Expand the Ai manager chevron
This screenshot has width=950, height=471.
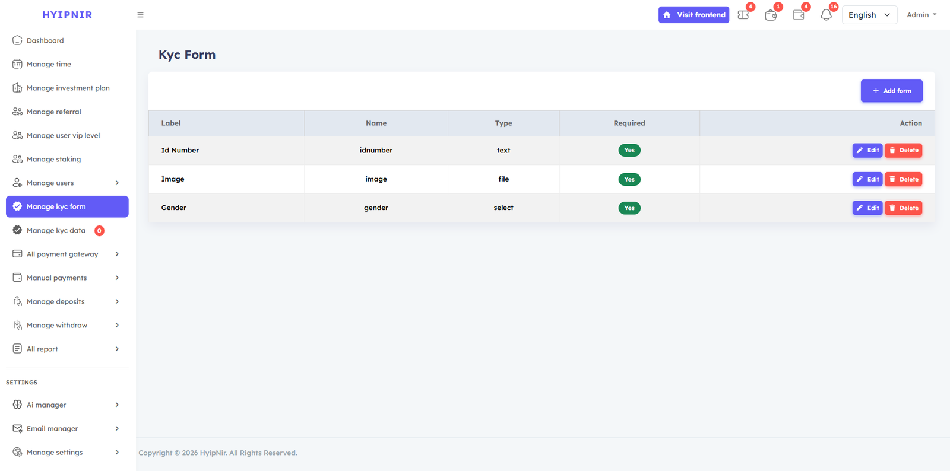117,405
